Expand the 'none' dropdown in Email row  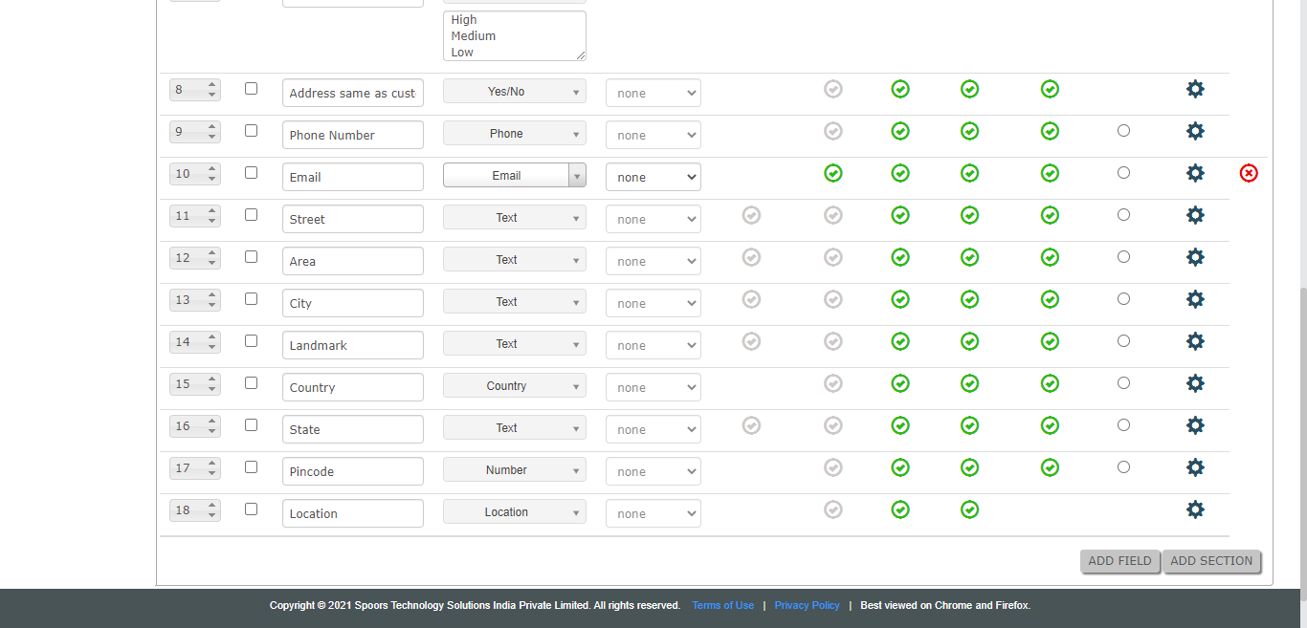[653, 177]
